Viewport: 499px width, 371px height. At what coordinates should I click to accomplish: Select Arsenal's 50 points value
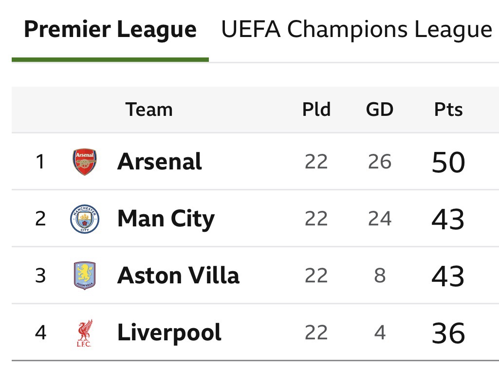click(448, 163)
